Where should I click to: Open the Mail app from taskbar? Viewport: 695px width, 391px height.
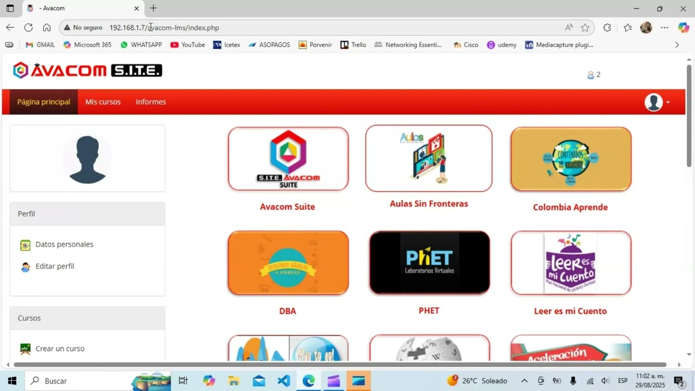[258, 381]
